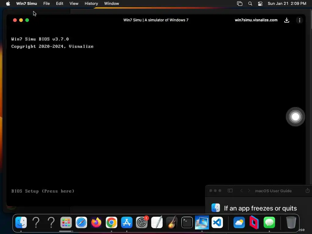Viewport: 312px width, 234px height.
Task: Open Messages from the Dock
Action: (x=269, y=222)
